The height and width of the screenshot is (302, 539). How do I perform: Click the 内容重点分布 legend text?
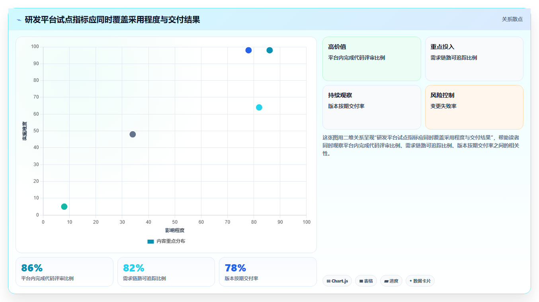pos(171,241)
